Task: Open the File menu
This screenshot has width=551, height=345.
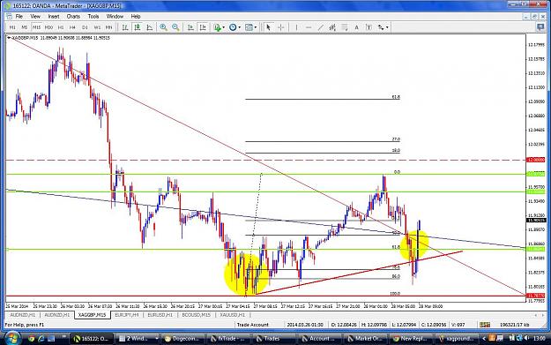Action: point(19,16)
